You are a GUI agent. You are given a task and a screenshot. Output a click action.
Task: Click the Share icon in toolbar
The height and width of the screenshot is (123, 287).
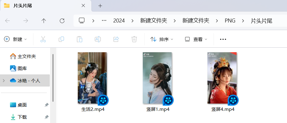[x=116, y=39]
